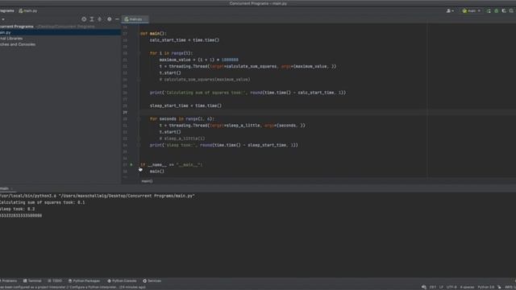Click the python command path in the console

pyautogui.click(x=98, y=196)
